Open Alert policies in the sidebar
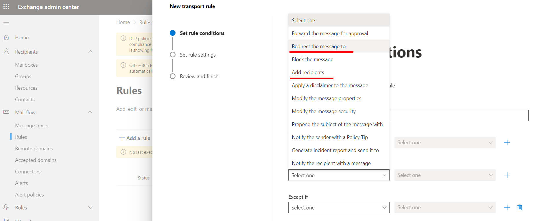The height and width of the screenshot is (221, 533). [x=29, y=194]
